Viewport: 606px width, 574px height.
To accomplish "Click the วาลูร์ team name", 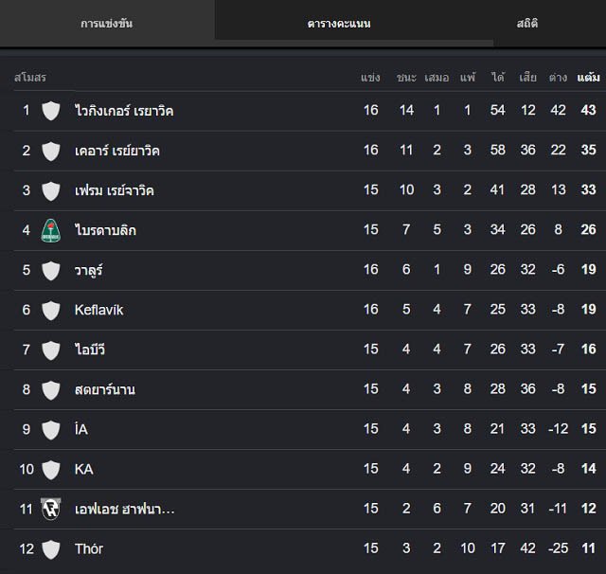I will tap(88, 270).
